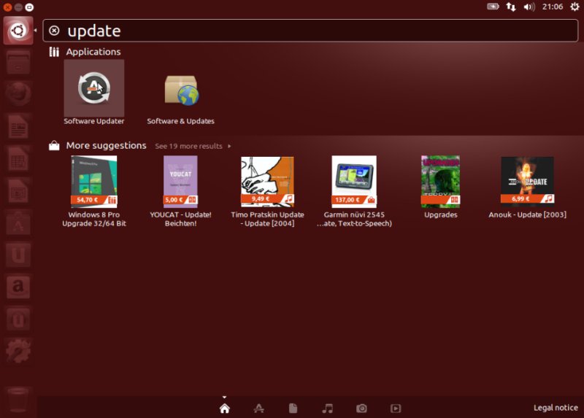Open LibreOffice Calc from the launcher
Screen dimensions: 584x418
(x=18, y=158)
